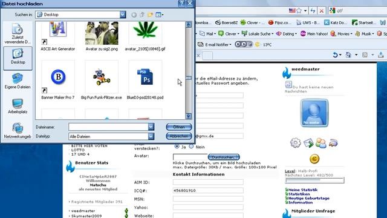The height and width of the screenshot is (218, 387).
Task: Open the Fijoz.co... bookmark
Action: pos(279,22)
